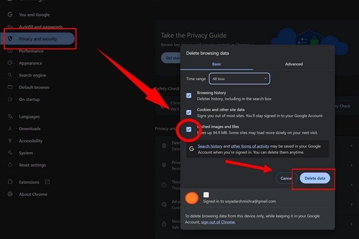
Task: Switch to the Advanced tab
Action: pos(294,64)
